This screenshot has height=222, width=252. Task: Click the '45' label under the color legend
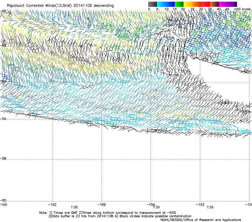pyautogui.click(x=227, y=9)
